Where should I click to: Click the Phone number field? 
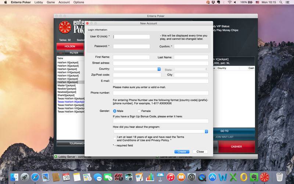pos(161,93)
